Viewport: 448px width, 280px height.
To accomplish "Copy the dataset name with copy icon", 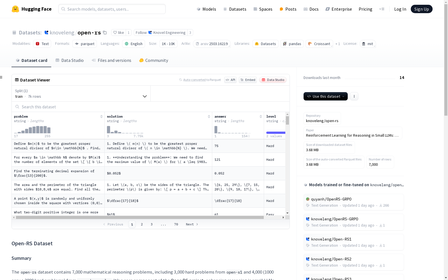I will 105,32.
